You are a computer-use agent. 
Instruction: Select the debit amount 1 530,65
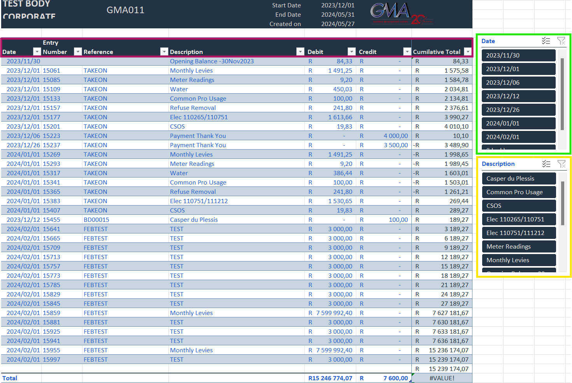pos(331,201)
